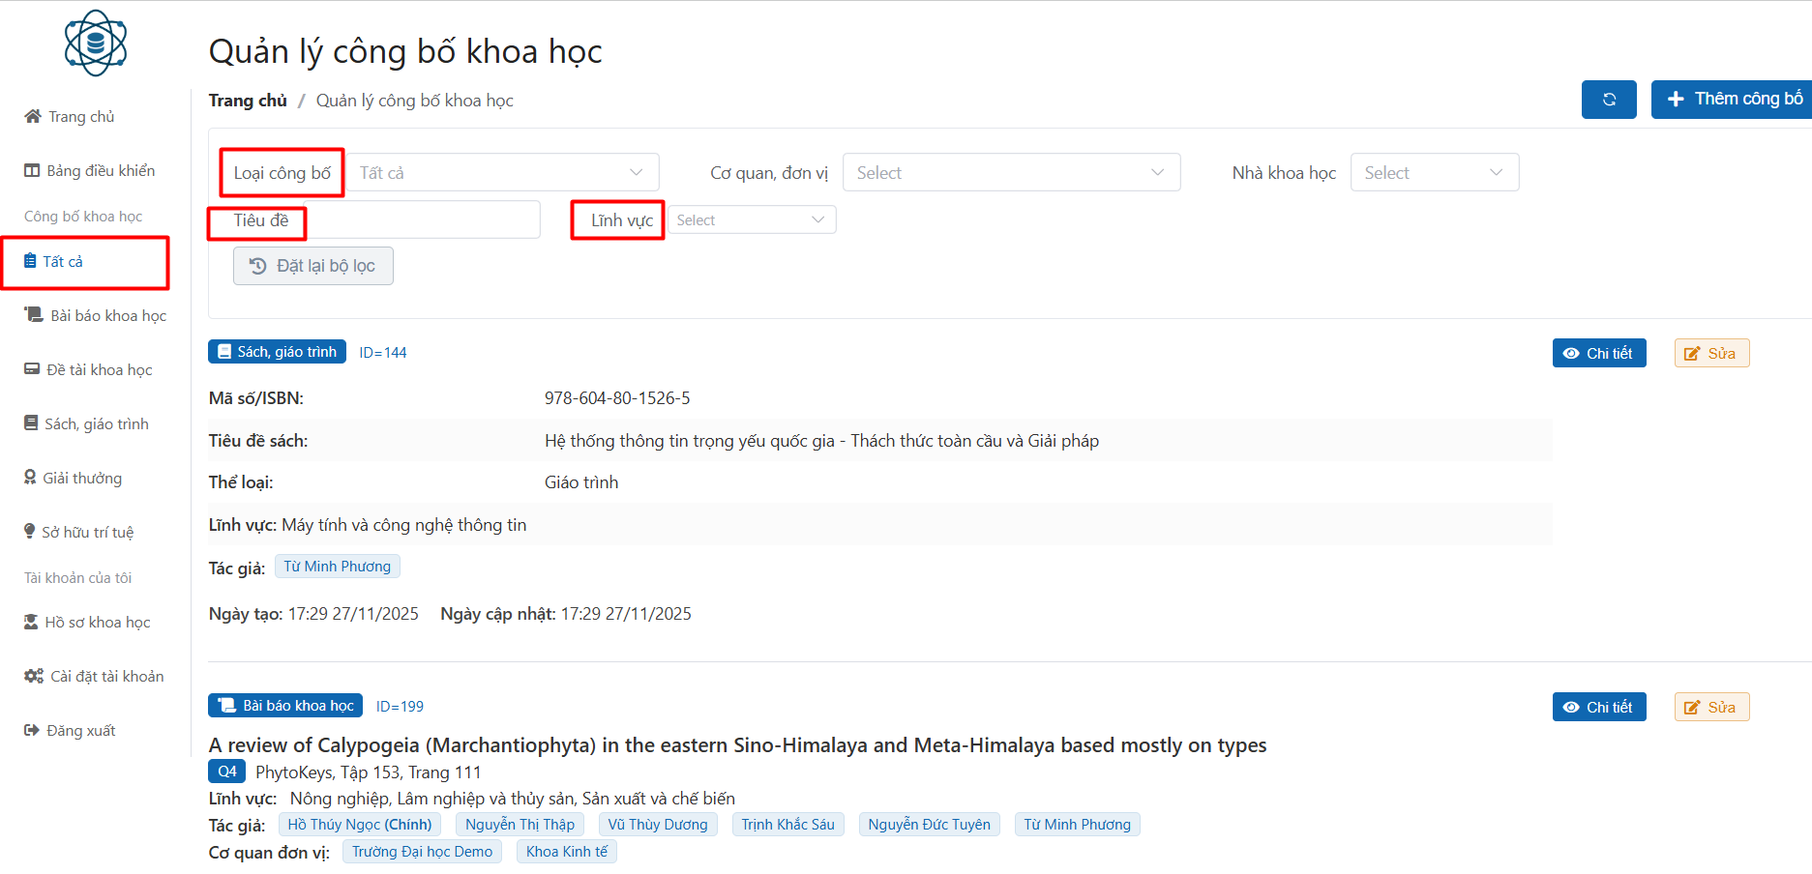Click the Giải thưởng award icon
1812x874 pixels.
click(30, 478)
